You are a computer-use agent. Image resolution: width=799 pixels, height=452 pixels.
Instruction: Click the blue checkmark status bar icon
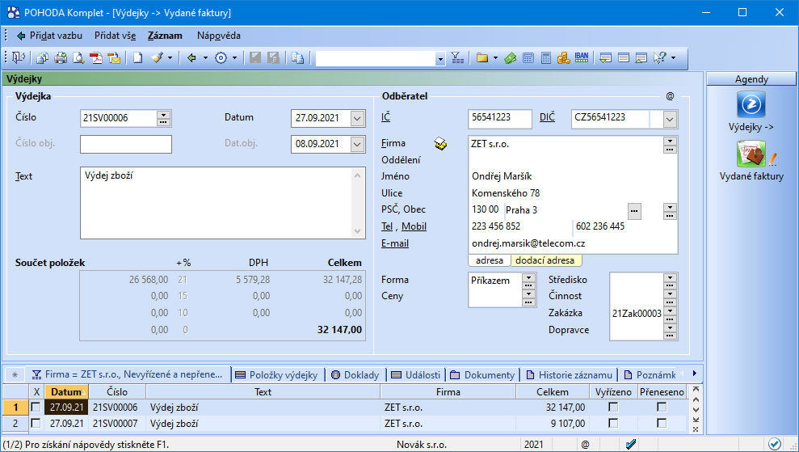point(631,445)
